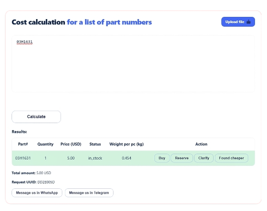Viewport: 267px width, 211px height.
Task: Click the 0.454 weight value
Action: pyautogui.click(x=126, y=158)
